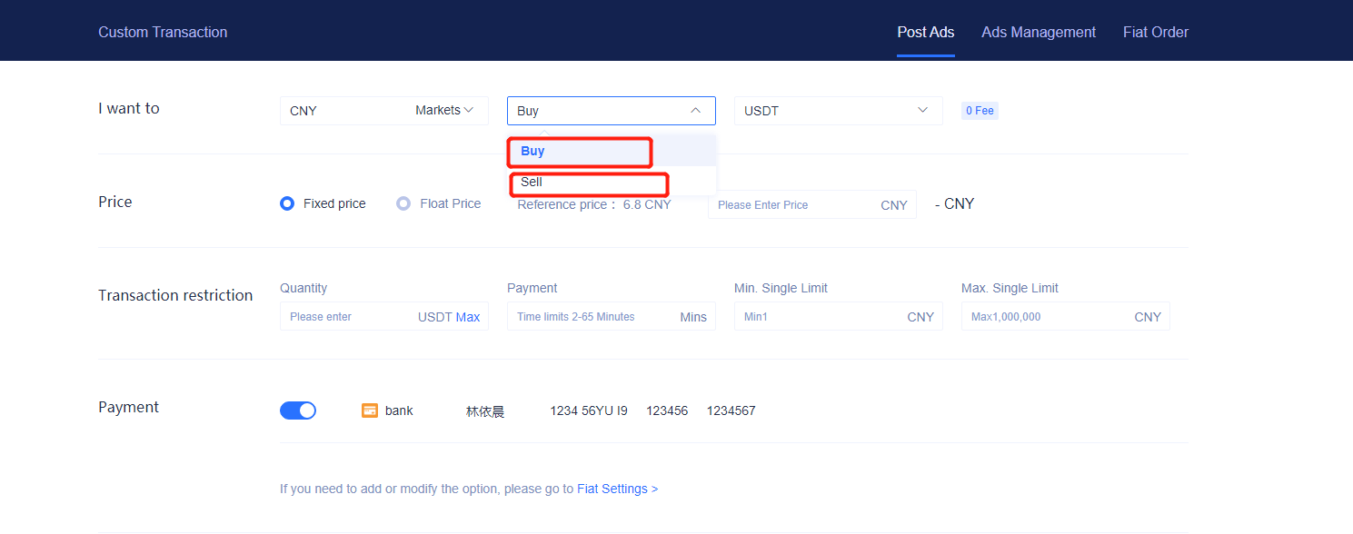Follow the Fiat Settings link
The width and height of the screenshot is (1353, 534).
click(x=617, y=489)
